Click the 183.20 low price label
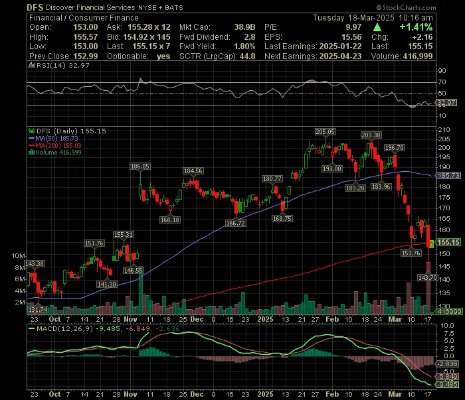This screenshot has width=465, height=400. 355,188
